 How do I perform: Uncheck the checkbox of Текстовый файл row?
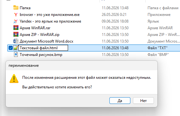click(10, 48)
